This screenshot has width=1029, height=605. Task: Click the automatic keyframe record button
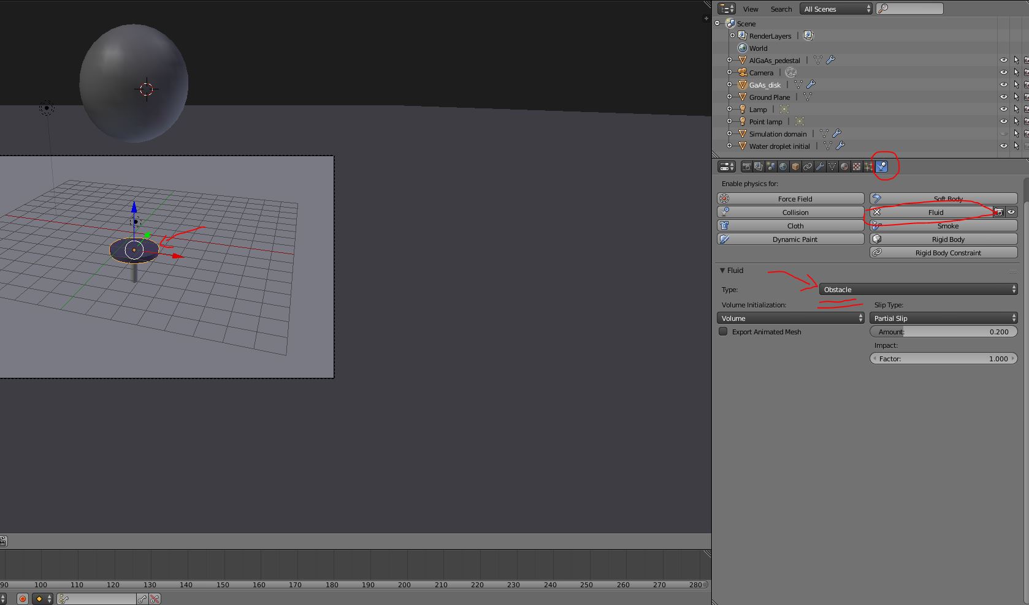(x=23, y=599)
